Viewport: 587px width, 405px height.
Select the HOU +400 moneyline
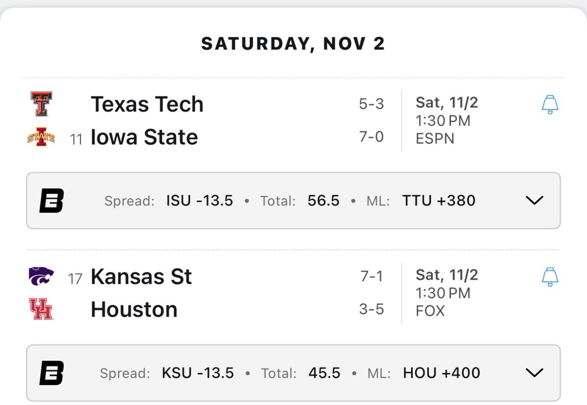point(442,373)
